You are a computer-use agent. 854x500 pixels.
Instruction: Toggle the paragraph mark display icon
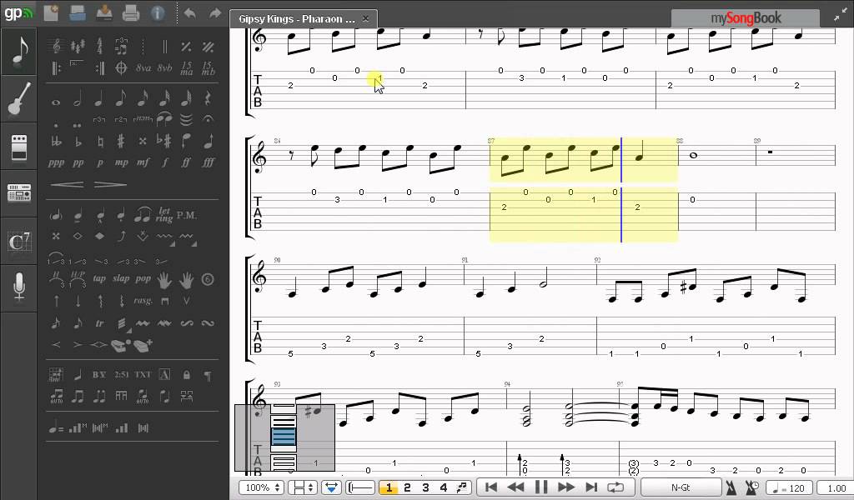point(208,375)
